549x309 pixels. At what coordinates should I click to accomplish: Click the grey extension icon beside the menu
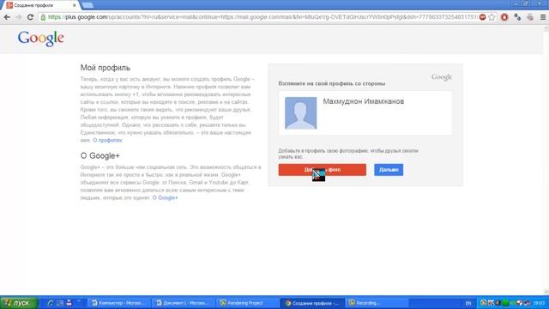click(530, 17)
